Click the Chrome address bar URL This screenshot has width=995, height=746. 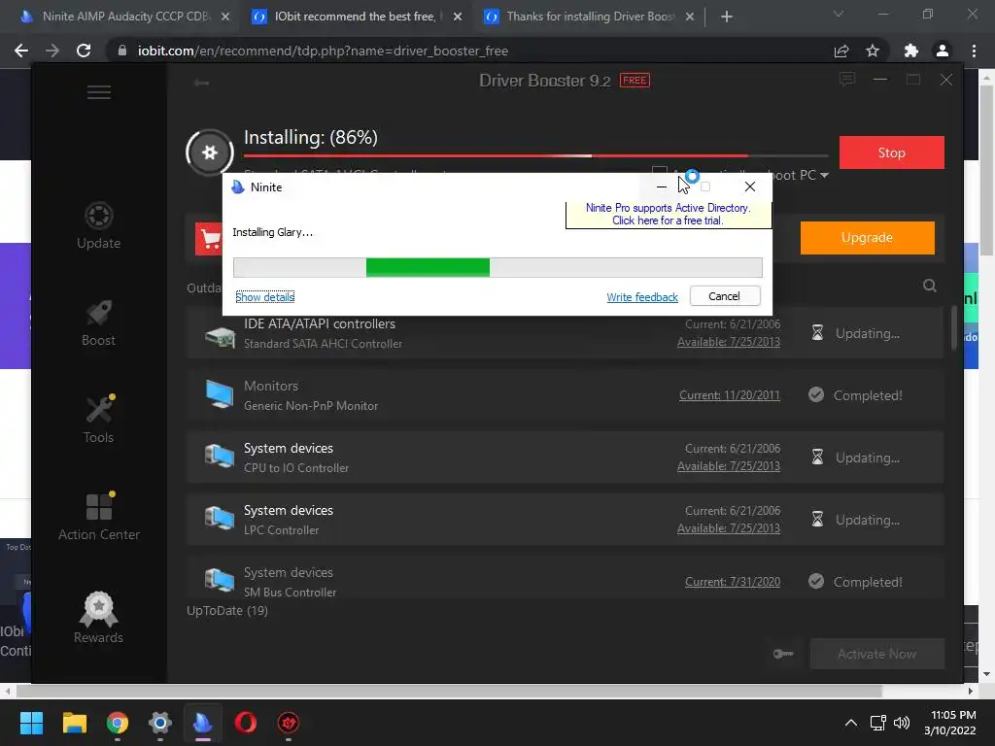(x=323, y=51)
